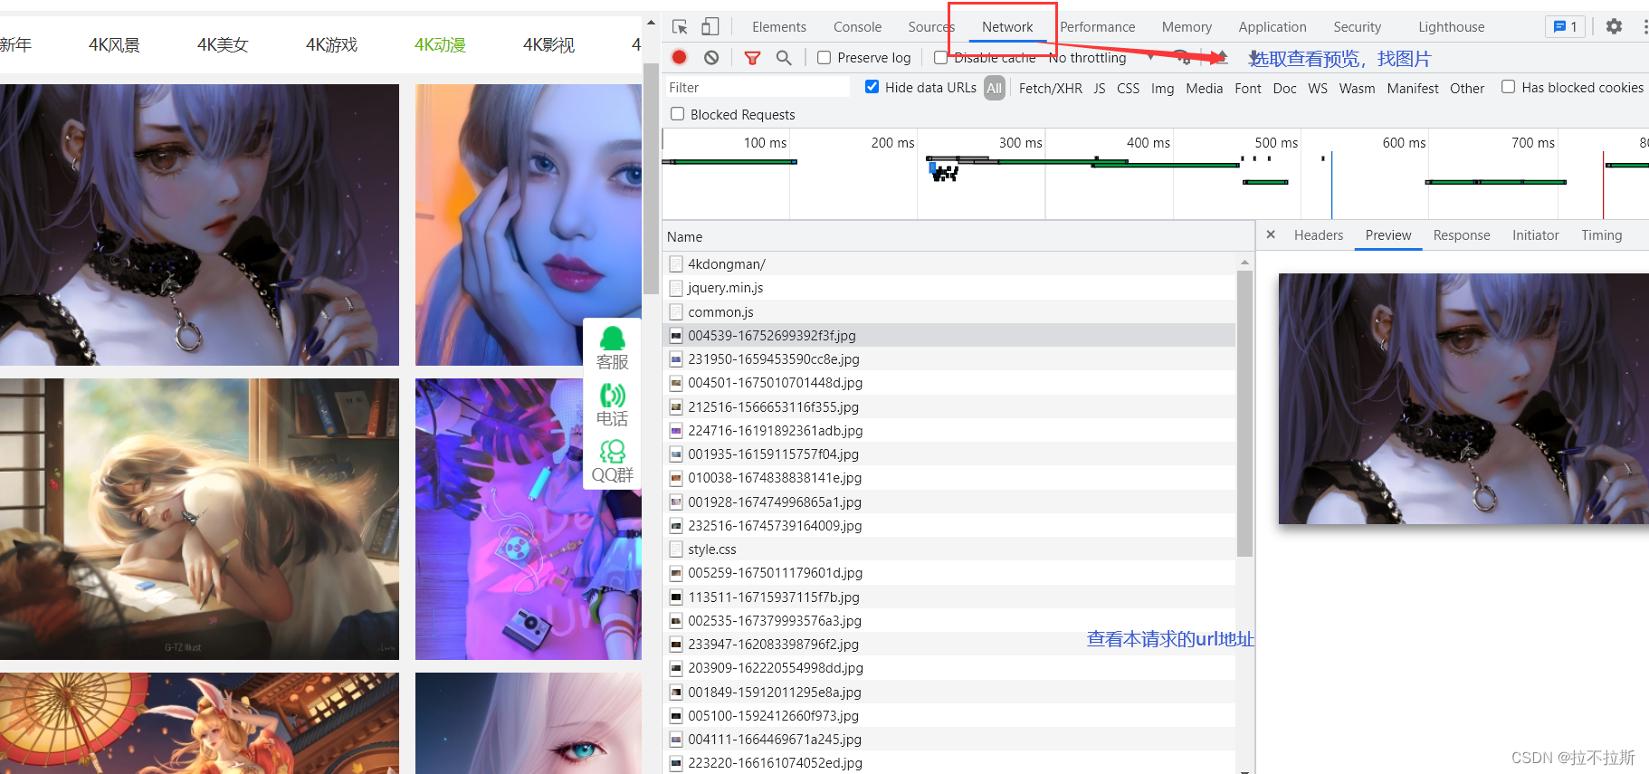Activate the inspect element picker icon
Image resolution: width=1649 pixels, height=774 pixels.
pos(680,27)
